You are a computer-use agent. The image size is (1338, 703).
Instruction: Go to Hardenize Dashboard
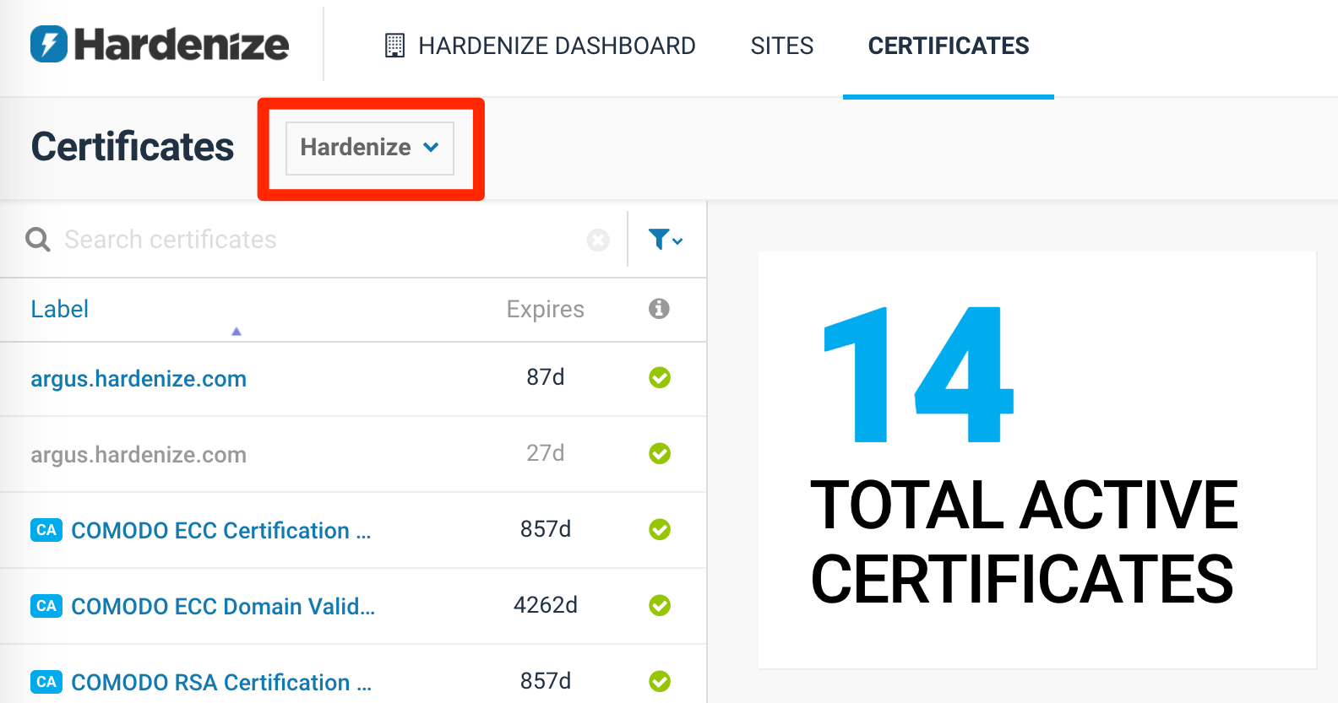(541, 46)
